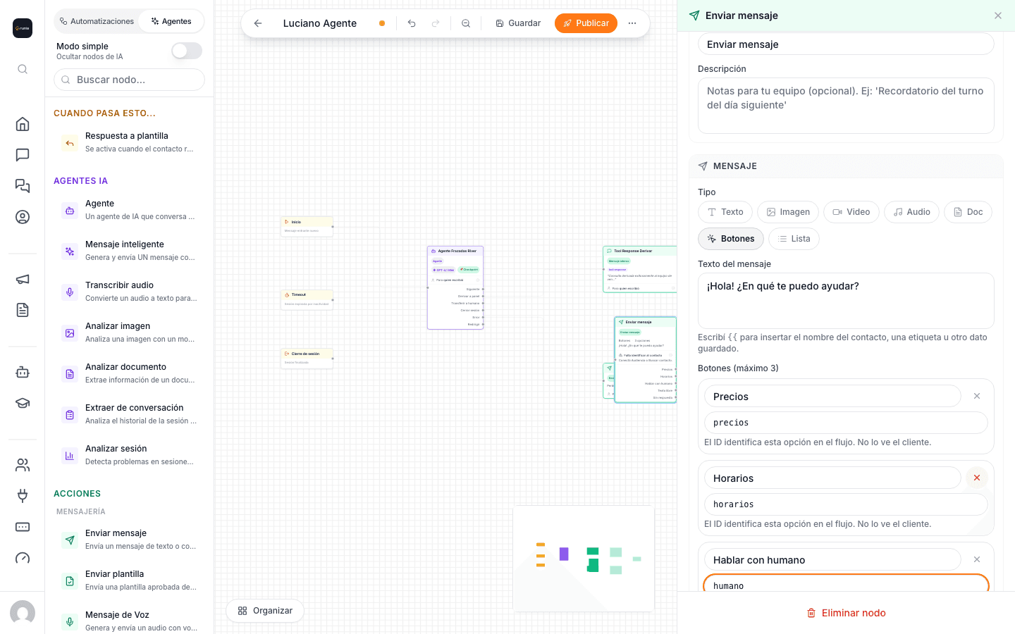Click the canvas minimap thumbnail
This screenshot has width=1015, height=634.
coord(584,558)
